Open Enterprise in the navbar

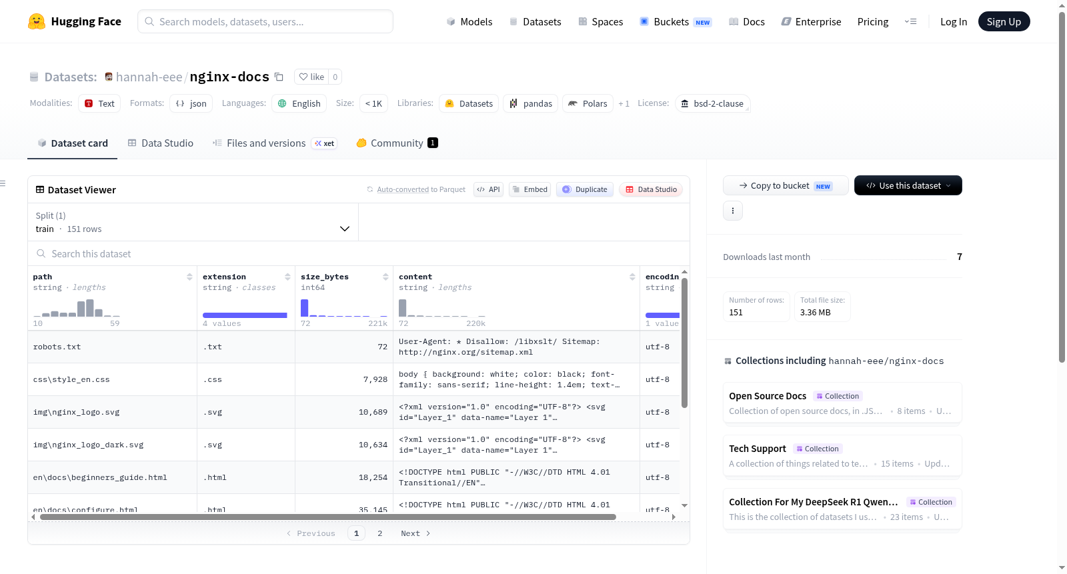point(811,21)
